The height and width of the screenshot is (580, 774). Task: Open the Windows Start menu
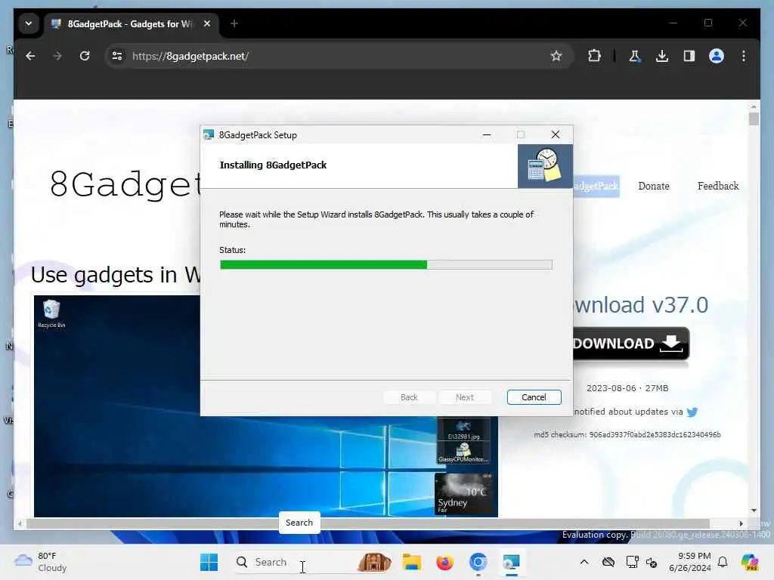tap(209, 562)
